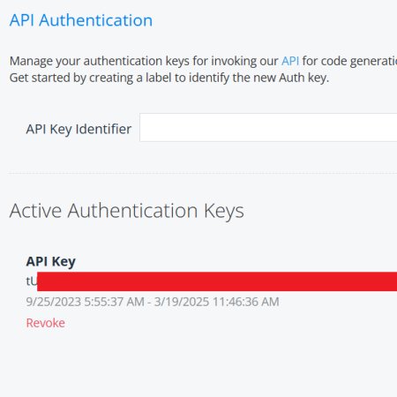This screenshot has width=397, height=397.
Task: Click the words 'for code generation'
Action: (x=349, y=61)
